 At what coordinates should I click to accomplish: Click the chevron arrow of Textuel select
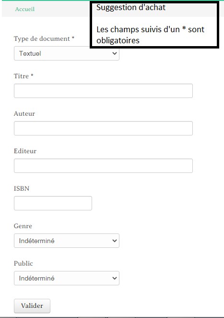click(x=115, y=53)
